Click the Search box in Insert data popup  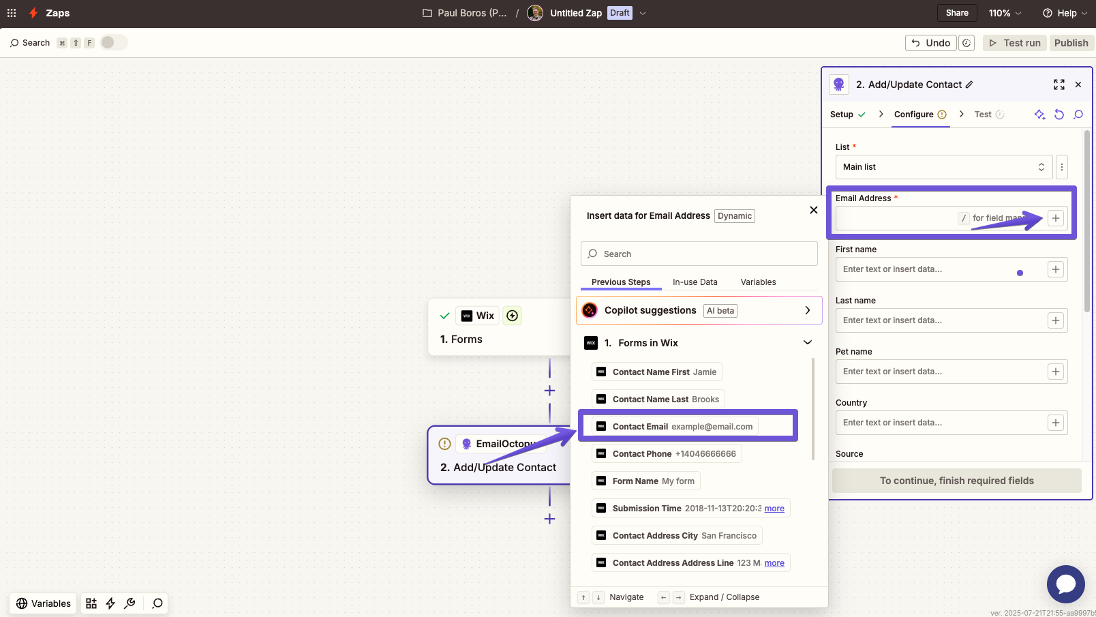pos(699,254)
